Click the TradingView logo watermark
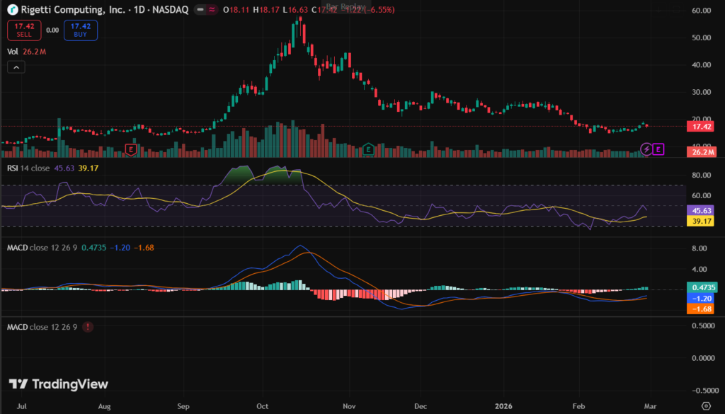 click(59, 384)
